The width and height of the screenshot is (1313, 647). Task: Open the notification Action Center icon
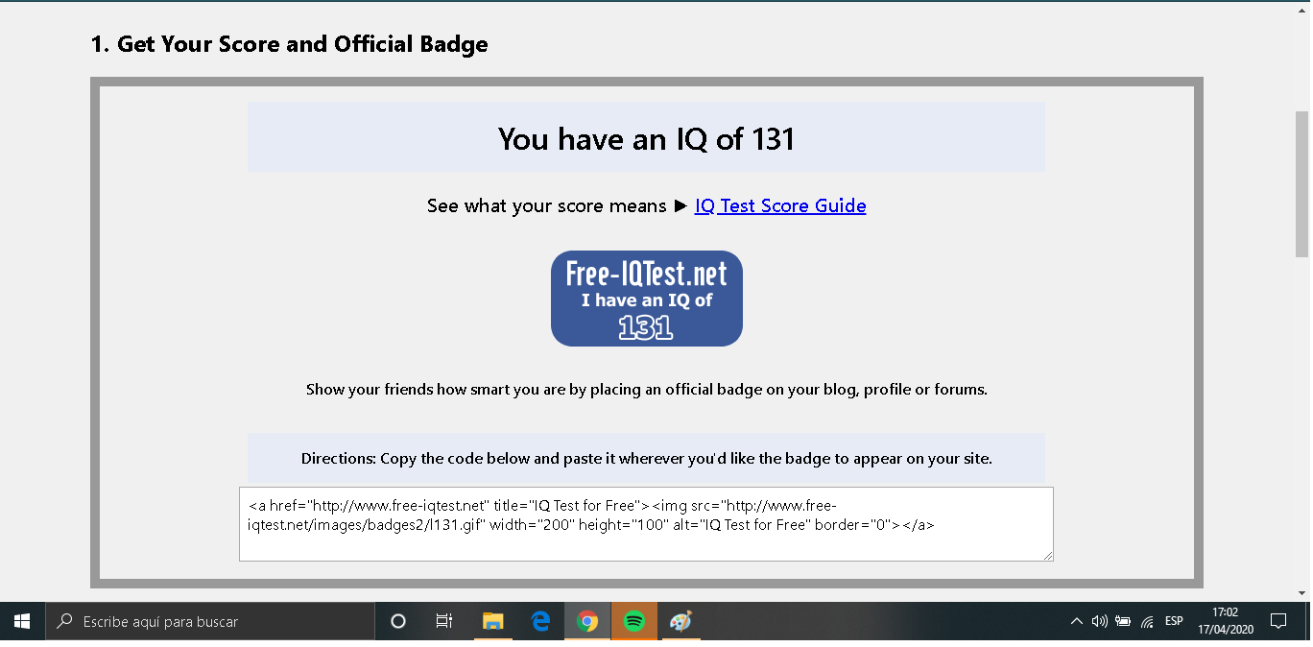coord(1278,621)
